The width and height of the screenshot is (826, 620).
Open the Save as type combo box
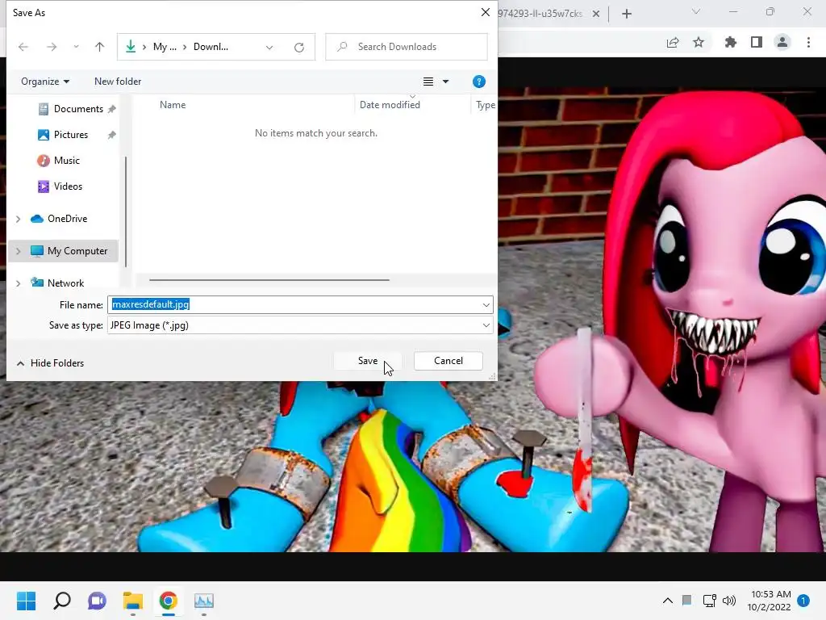(300, 325)
